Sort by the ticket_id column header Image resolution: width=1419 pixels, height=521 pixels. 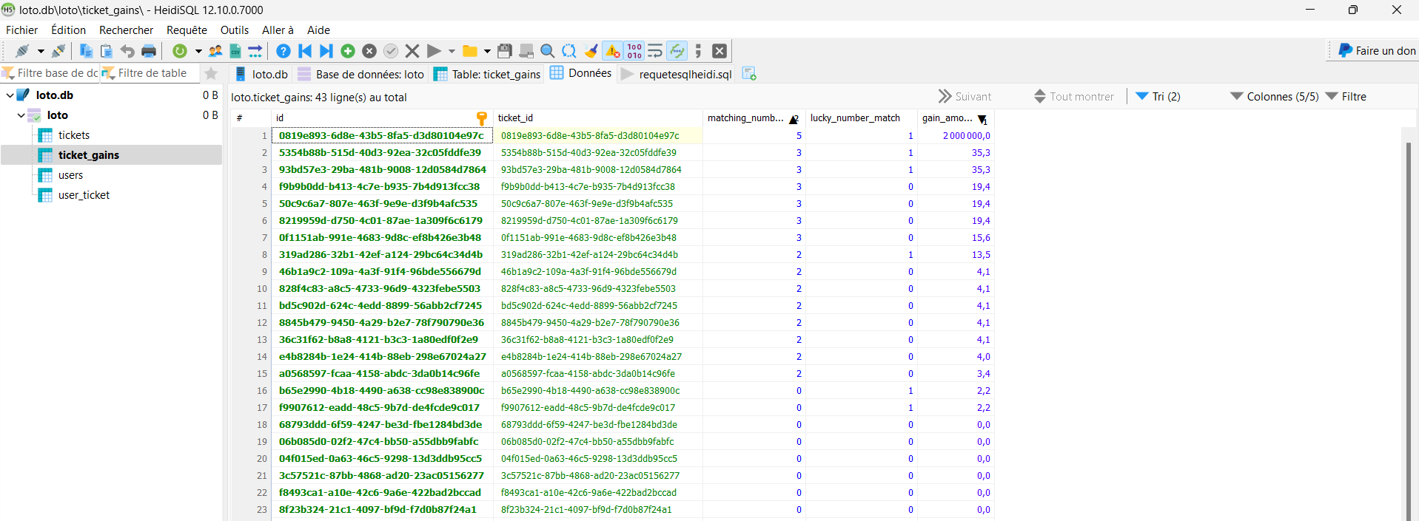pyautogui.click(x=597, y=118)
